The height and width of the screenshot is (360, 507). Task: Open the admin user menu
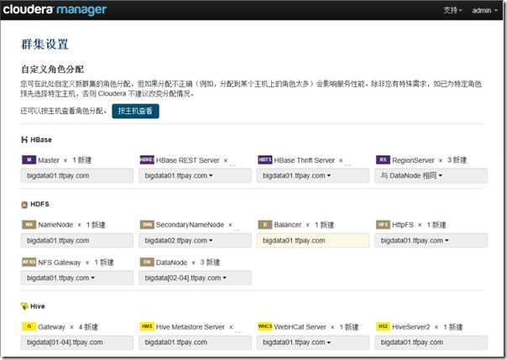click(x=484, y=10)
